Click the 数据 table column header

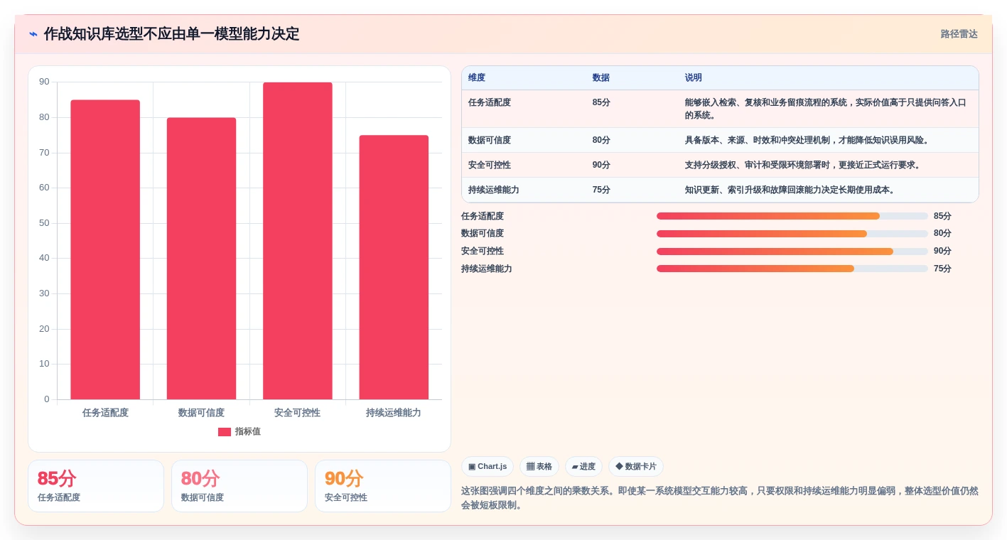tap(601, 78)
